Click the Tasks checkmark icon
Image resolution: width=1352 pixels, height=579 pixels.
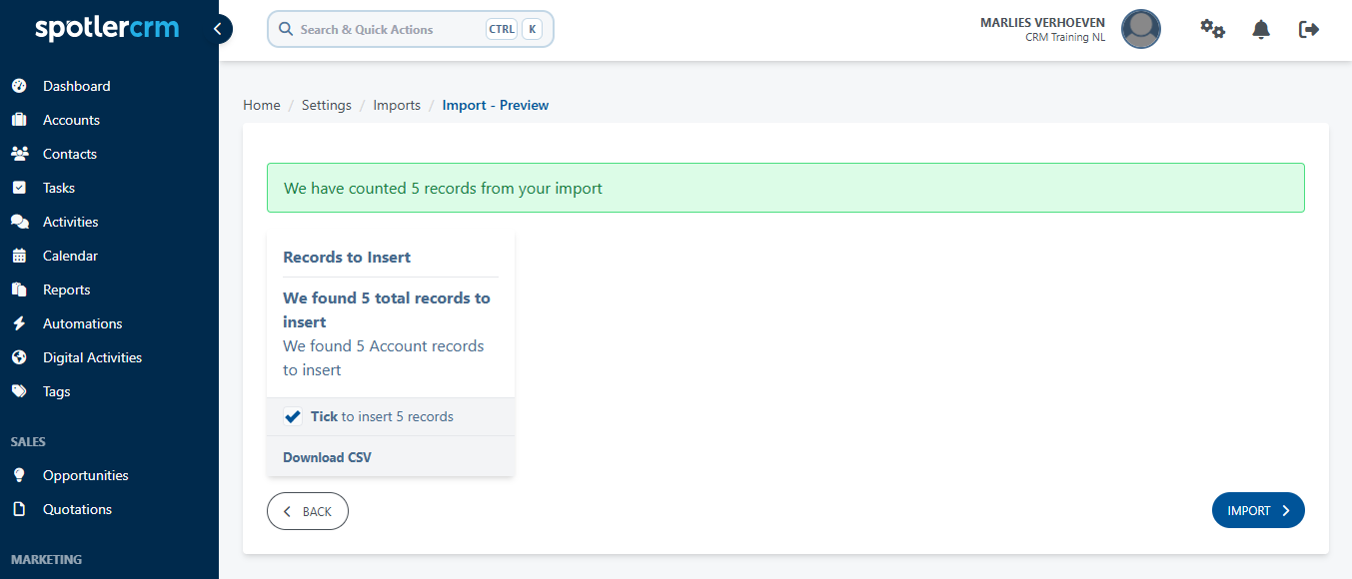[x=19, y=188]
